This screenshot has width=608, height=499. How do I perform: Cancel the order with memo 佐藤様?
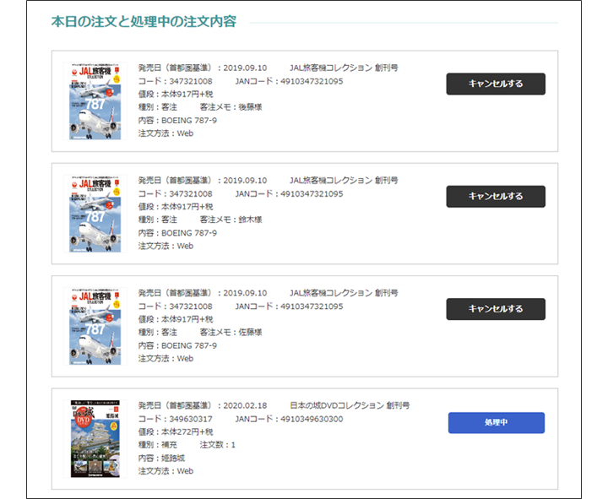(x=496, y=309)
